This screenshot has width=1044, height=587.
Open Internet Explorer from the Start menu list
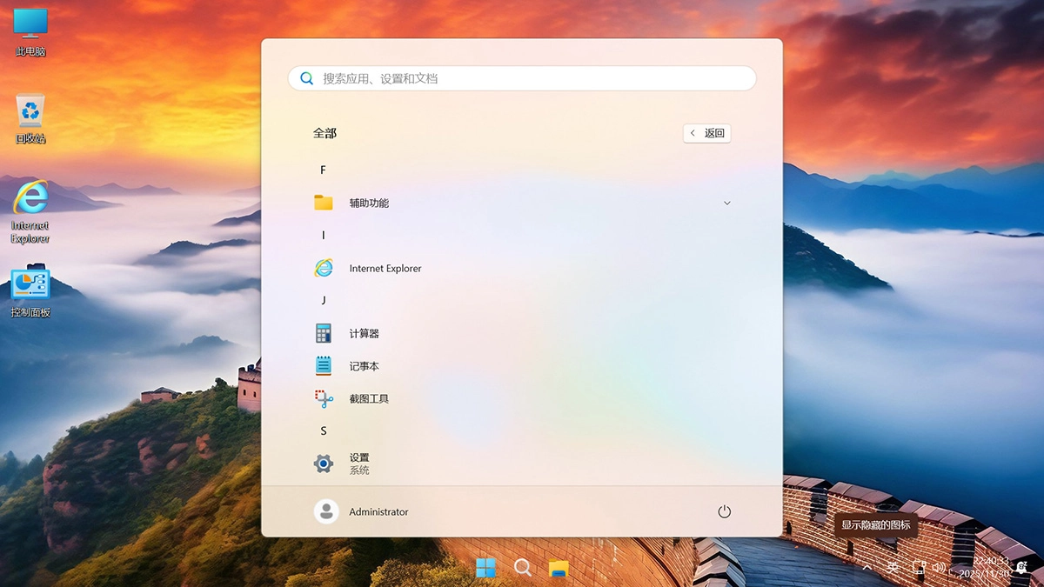coord(385,268)
